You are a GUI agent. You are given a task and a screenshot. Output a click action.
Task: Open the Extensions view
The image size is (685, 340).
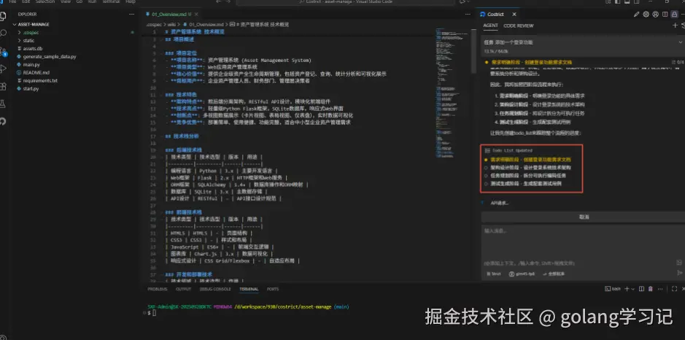[x=3, y=86]
